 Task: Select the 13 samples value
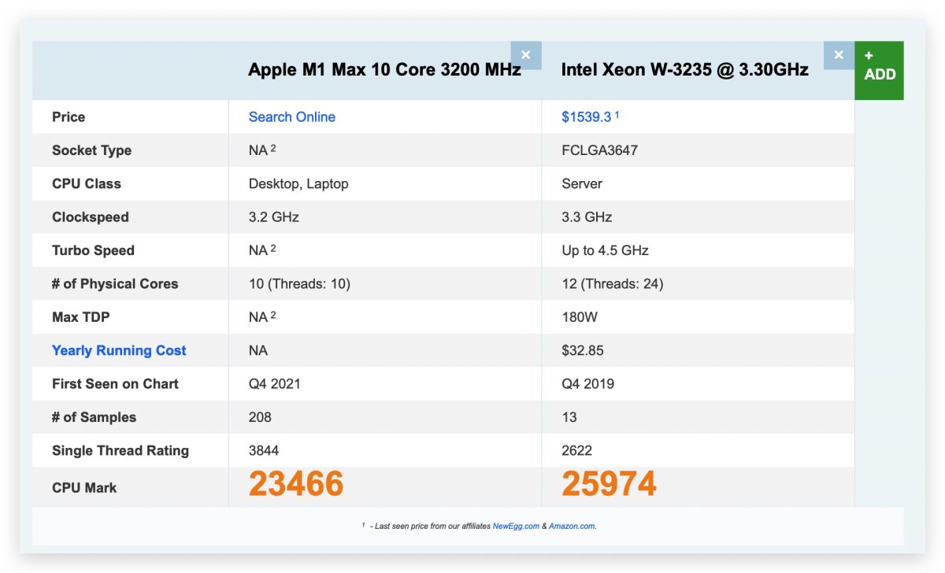tap(569, 417)
